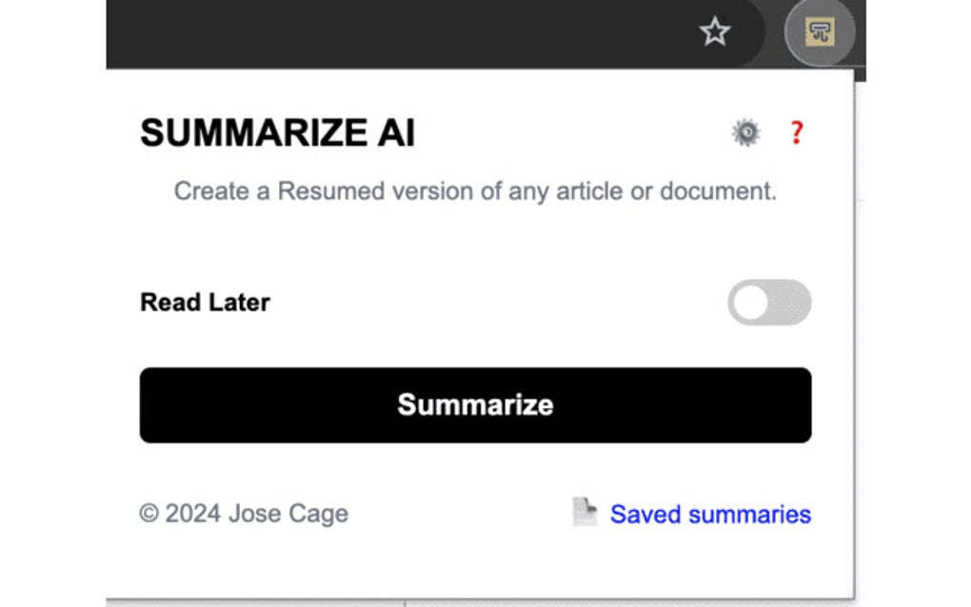Open extension preferences via the gear icon
This screenshot has width=971, height=607.
pyautogui.click(x=746, y=132)
